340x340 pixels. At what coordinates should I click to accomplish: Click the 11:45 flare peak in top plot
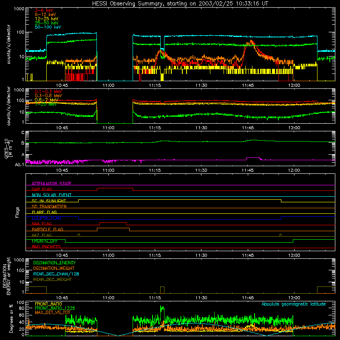[251, 41]
